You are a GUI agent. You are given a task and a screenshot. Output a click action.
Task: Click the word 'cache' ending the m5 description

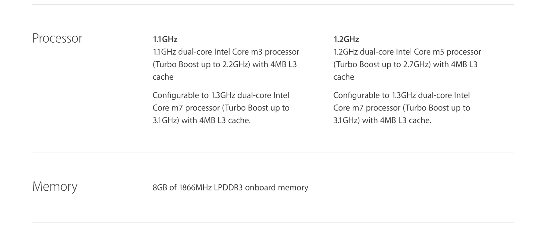tap(344, 77)
